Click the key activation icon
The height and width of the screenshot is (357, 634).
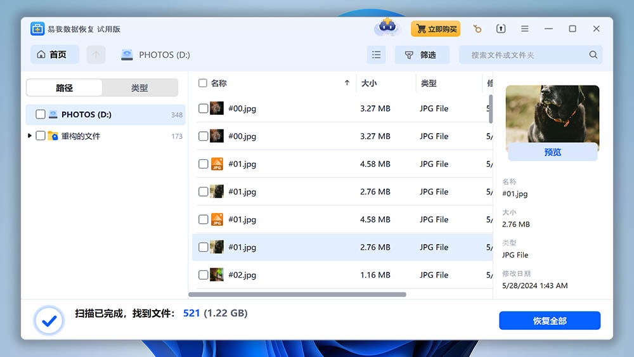pos(477,29)
